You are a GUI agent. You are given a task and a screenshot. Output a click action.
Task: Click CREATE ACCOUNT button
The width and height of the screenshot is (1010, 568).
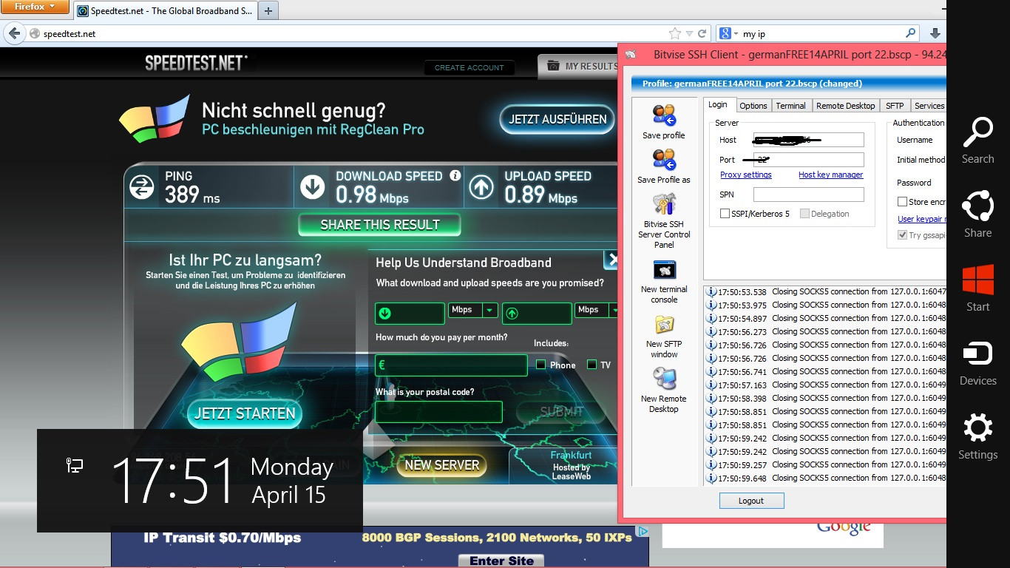[x=470, y=67]
